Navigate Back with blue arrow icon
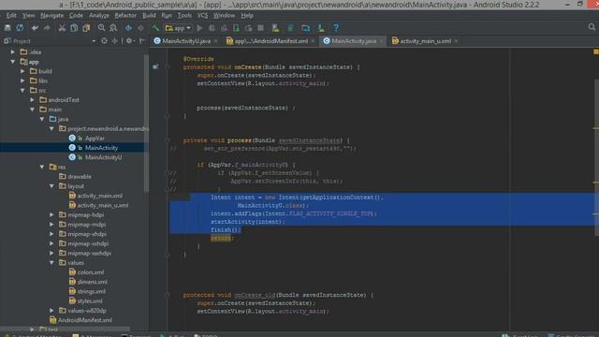599x337 pixels. coord(128,27)
